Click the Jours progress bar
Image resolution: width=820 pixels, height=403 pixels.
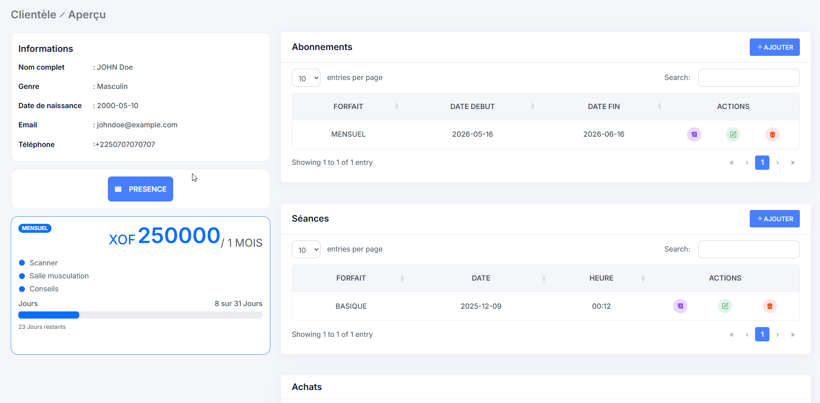[x=141, y=315]
